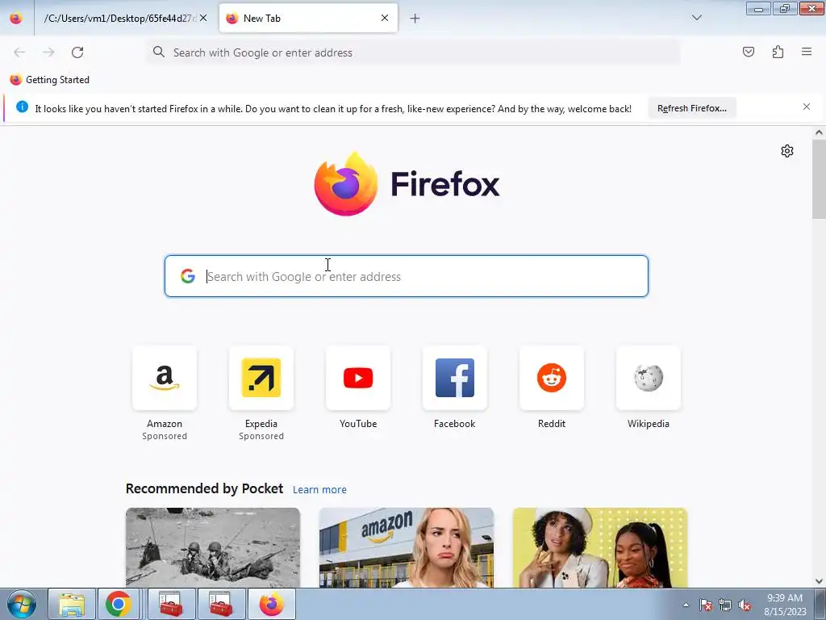The width and height of the screenshot is (826, 620).
Task: Open the Amazon warehouse Pocket story
Action: click(x=407, y=547)
